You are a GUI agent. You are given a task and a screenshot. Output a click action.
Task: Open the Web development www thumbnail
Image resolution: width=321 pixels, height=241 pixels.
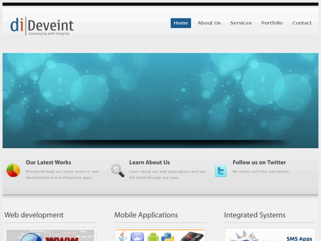50,235
